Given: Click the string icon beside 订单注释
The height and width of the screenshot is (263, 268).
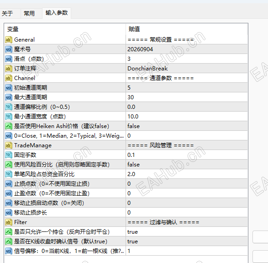Looking at the screenshot, I should (9, 69).
